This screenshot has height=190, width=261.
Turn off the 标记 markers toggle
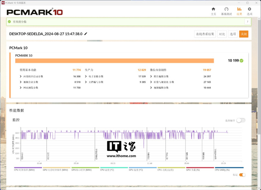[242, 175]
